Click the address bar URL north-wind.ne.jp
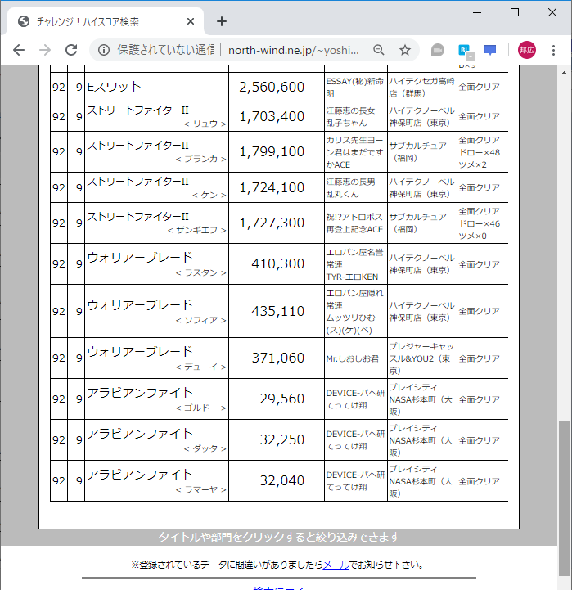The height and width of the screenshot is (590, 572). (x=294, y=50)
